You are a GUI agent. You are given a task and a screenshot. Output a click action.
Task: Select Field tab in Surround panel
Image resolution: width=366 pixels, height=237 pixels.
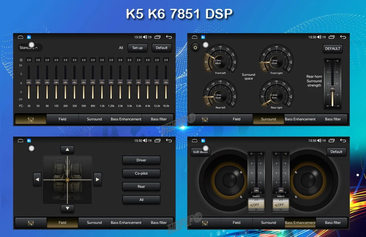pyautogui.click(x=237, y=119)
